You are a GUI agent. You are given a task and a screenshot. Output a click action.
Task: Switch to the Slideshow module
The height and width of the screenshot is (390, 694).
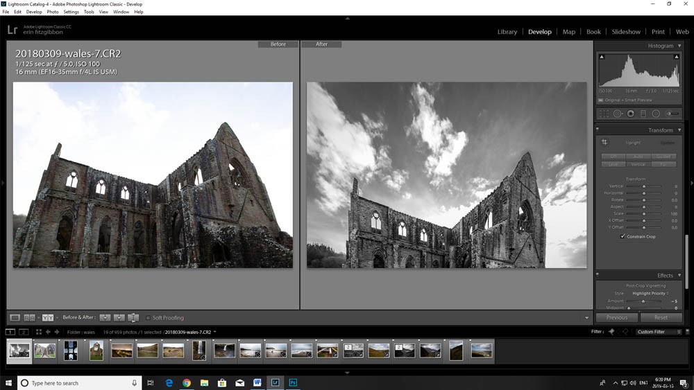[626, 32]
